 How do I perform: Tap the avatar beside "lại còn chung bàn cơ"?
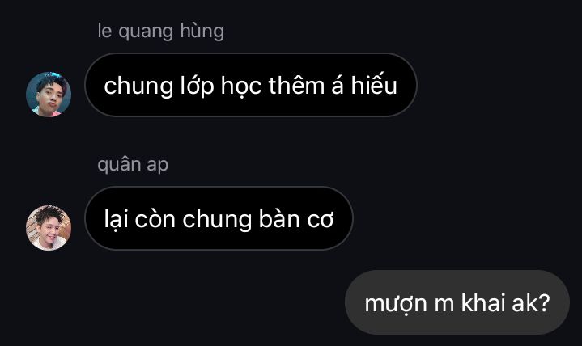pyautogui.click(x=49, y=228)
